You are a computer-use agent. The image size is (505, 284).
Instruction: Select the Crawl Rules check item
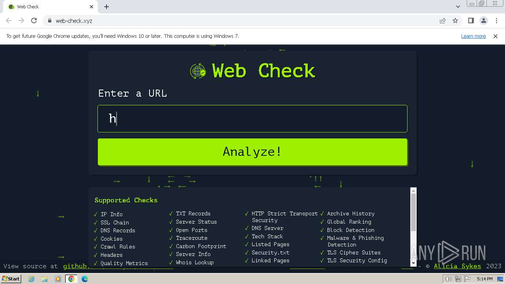point(118,247)
